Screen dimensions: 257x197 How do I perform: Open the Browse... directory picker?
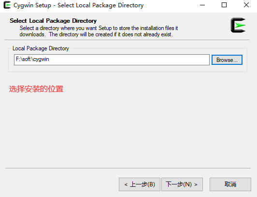[x=227, y=60]
